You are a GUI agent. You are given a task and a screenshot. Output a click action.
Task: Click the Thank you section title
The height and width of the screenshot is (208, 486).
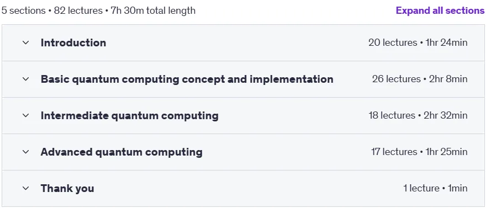click(x=67, y=189)
